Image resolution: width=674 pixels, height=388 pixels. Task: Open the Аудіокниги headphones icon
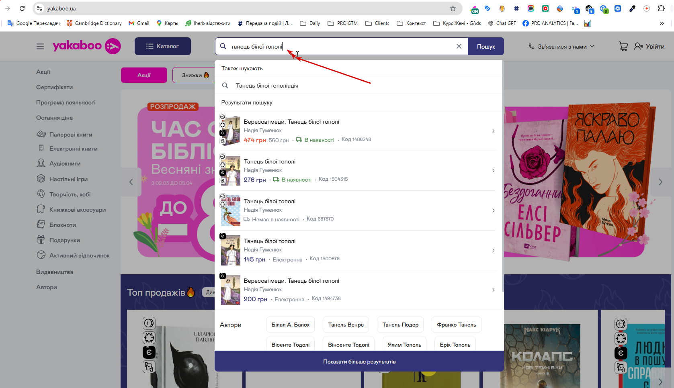pyautogui.click(x=41, y=163)
